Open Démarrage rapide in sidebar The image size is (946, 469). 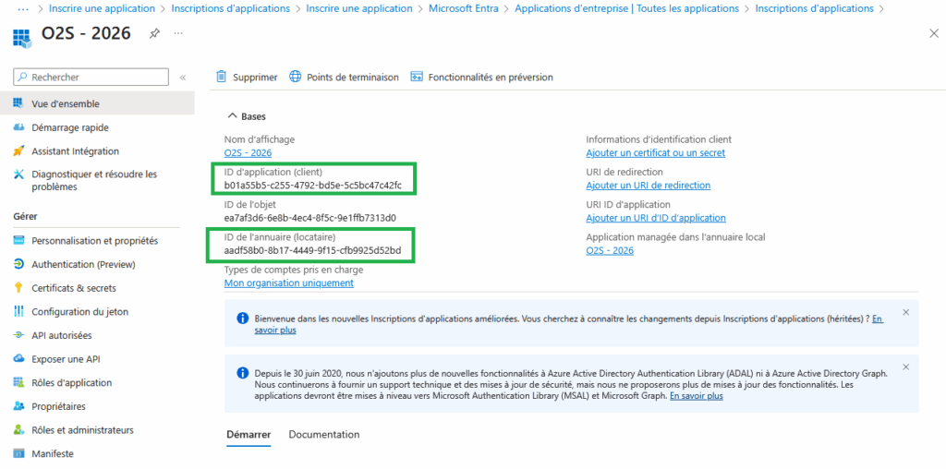coord(69,127)
